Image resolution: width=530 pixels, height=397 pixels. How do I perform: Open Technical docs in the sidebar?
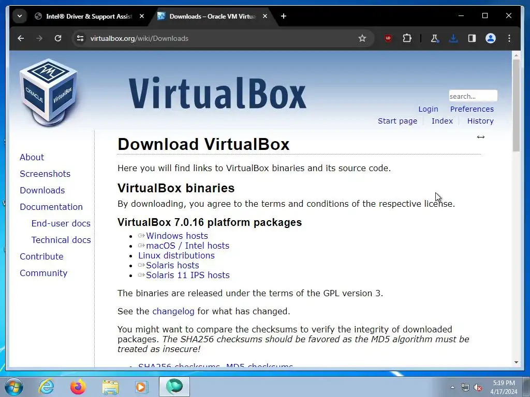click(x=61, y=240)
